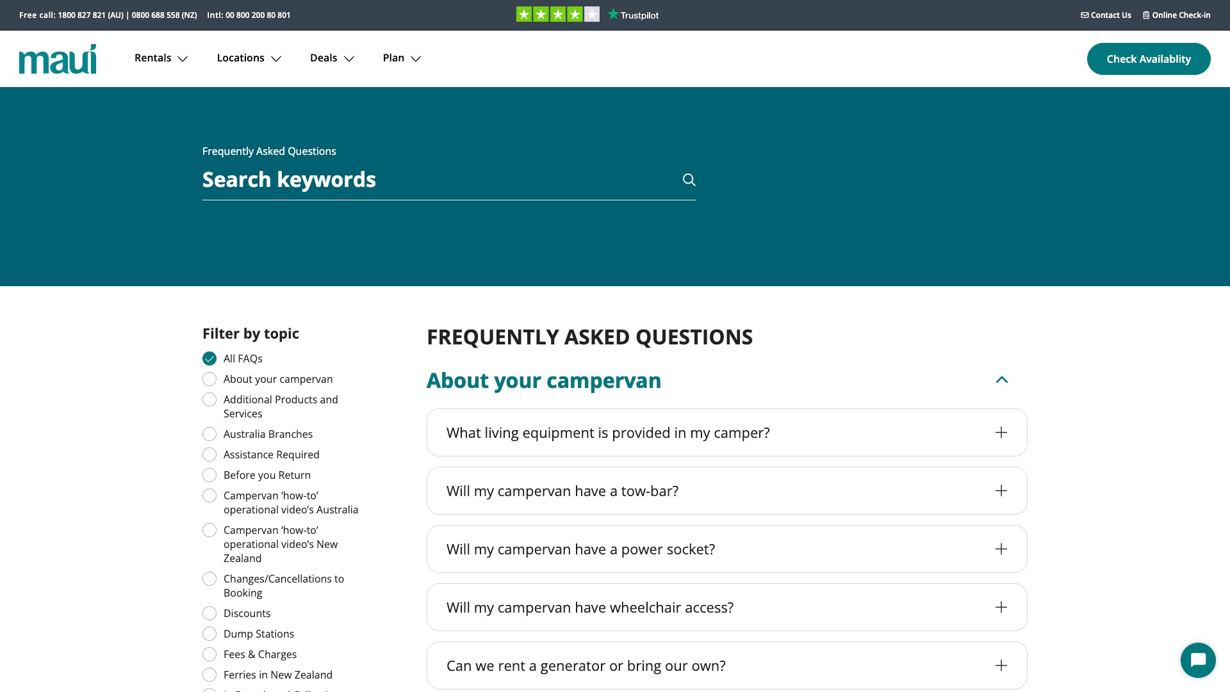Click the Intl: 00 800 200 80 801 number
Screen dimensions: 1230x692
249,15
